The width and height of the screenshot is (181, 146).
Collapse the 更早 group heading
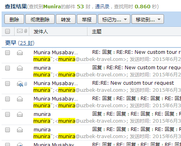[x=11, y=43]
